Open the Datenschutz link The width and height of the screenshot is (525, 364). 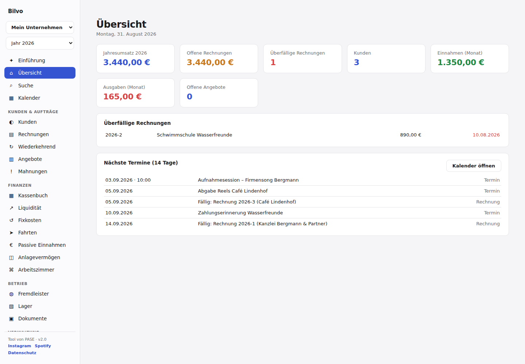click(x=22, y=353)
